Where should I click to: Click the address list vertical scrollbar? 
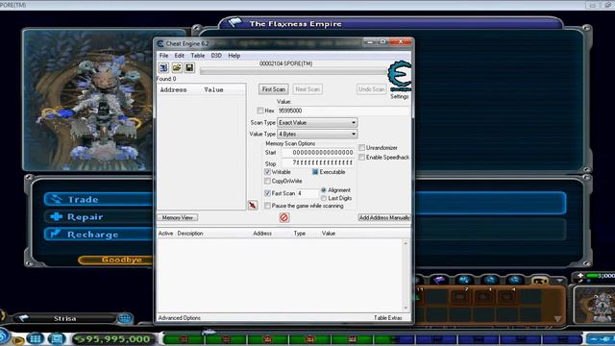pos(406,276)
